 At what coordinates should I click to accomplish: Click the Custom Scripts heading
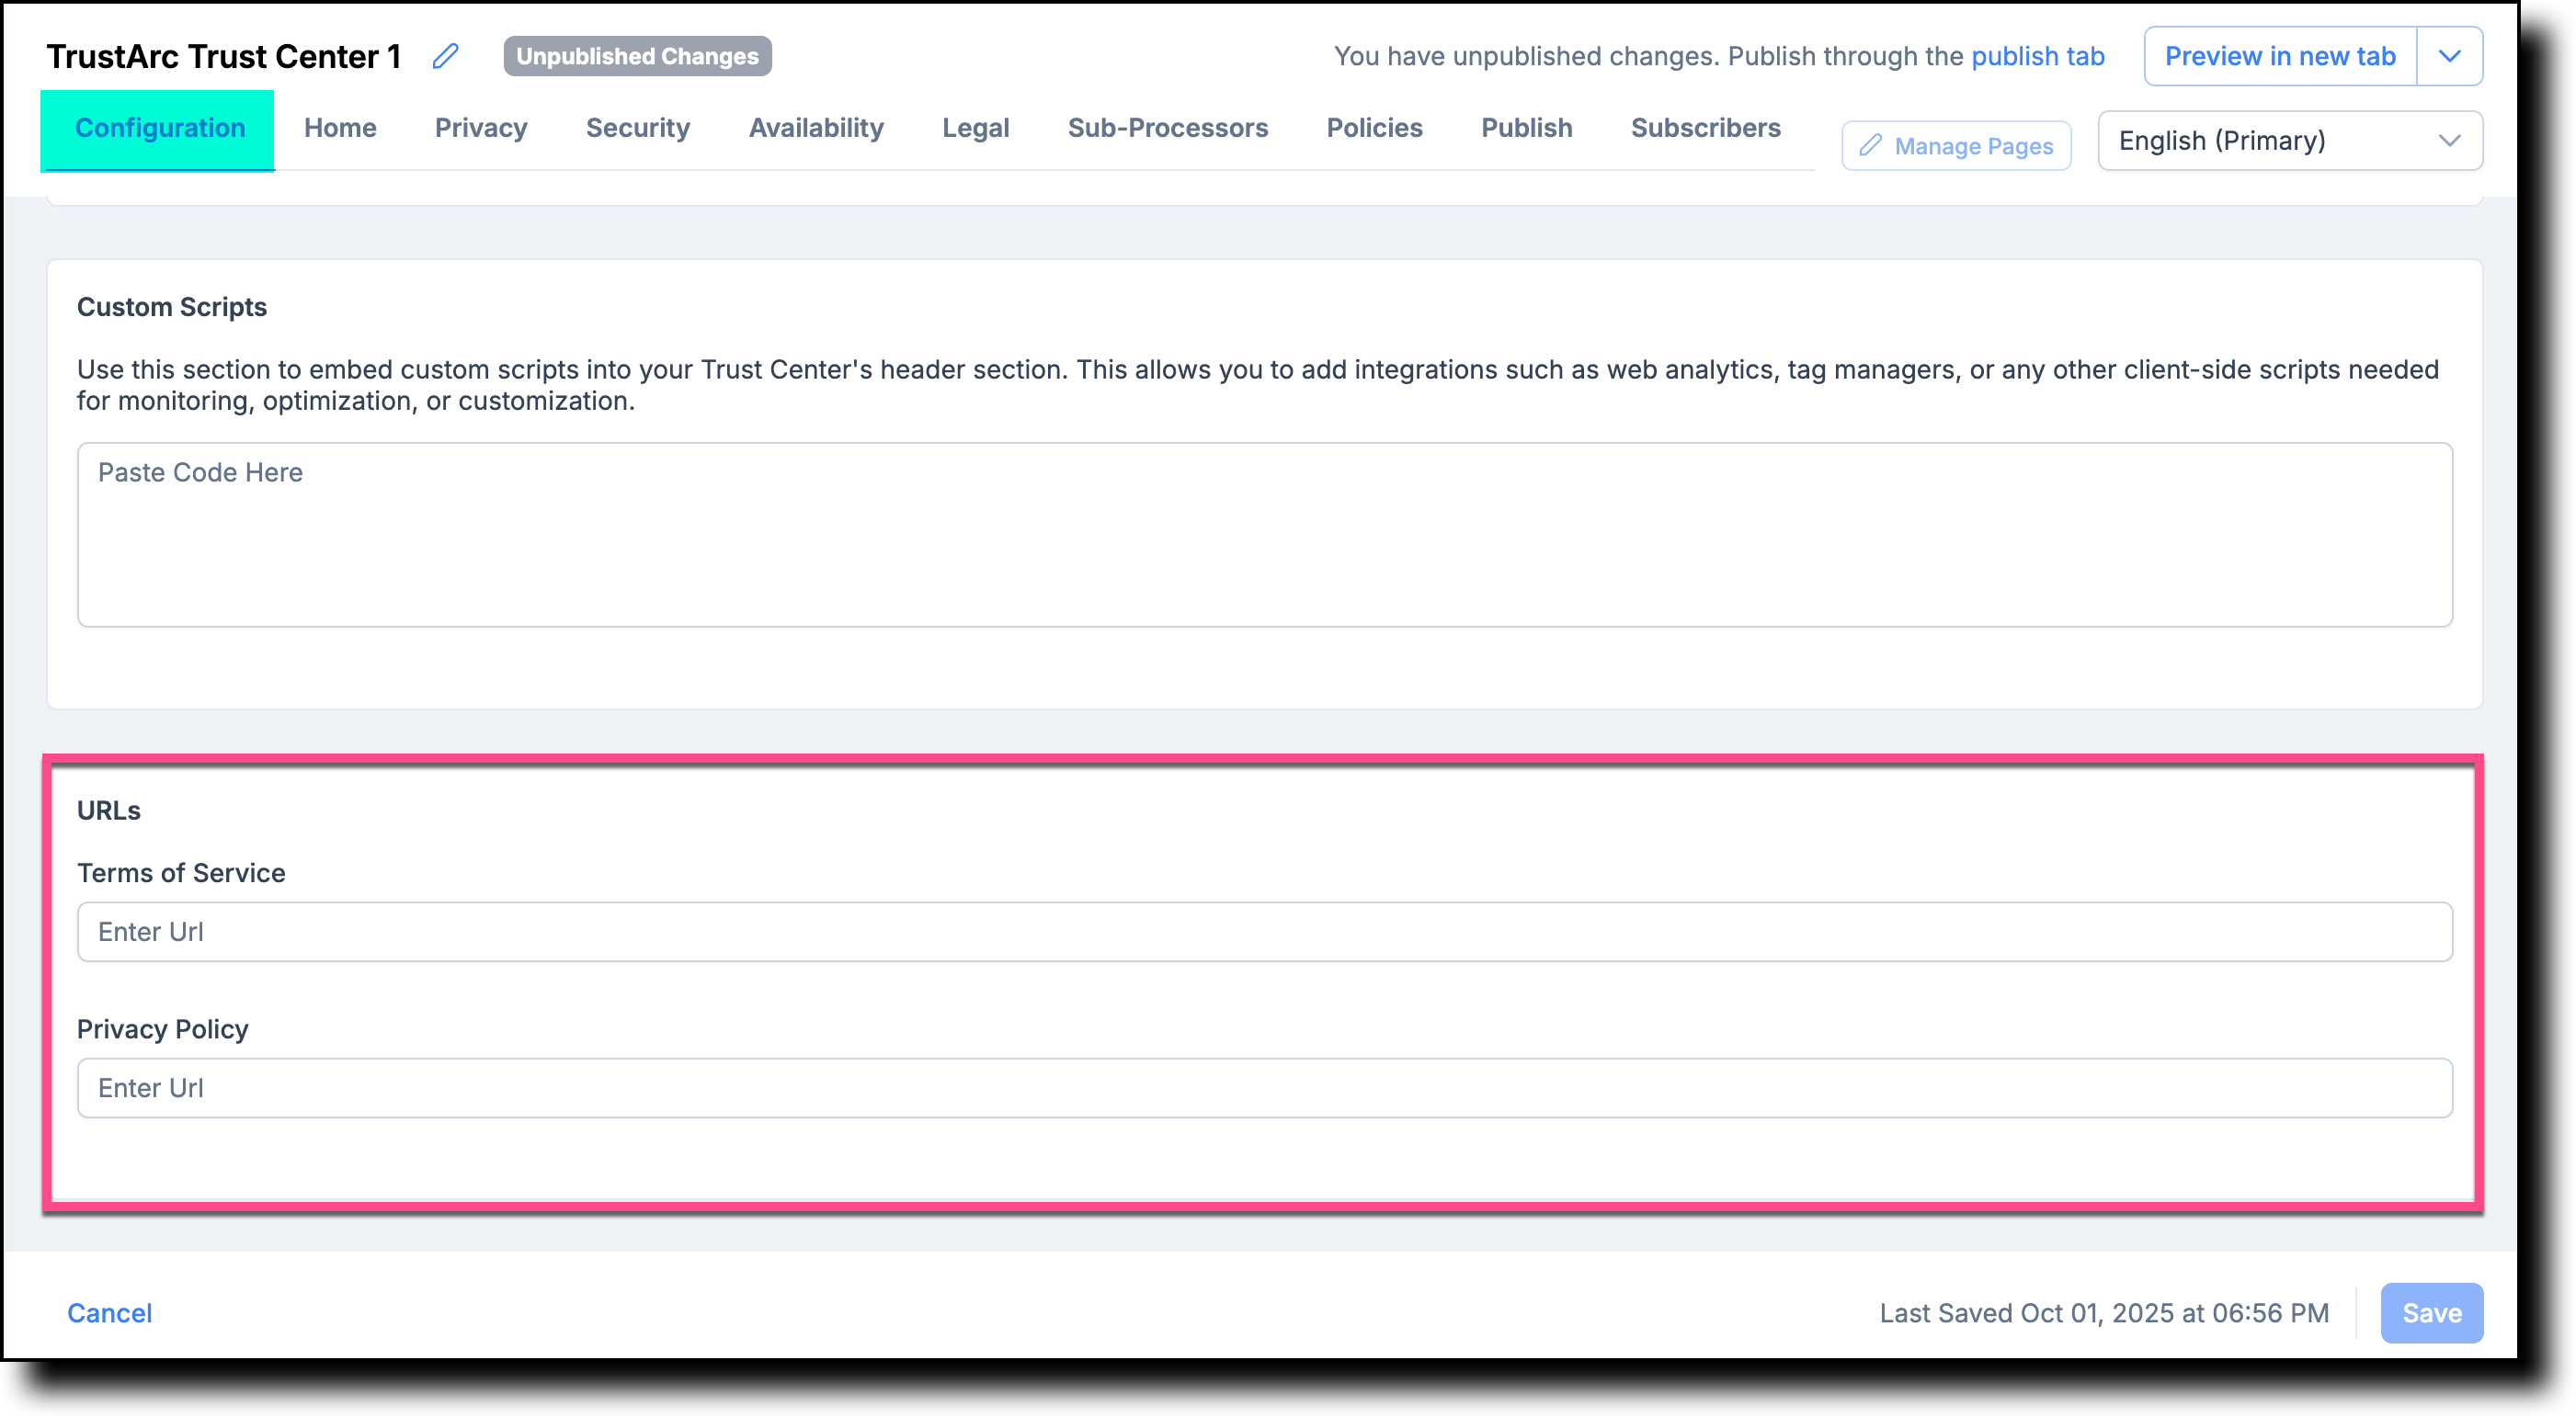[172, 307]
